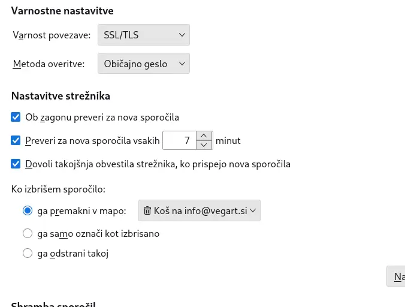Image resolution: width=405 pixels, height=307 pixels.
Task: Choose 'ga samo označi kot izbrisano' option
Action: [28, 233]
